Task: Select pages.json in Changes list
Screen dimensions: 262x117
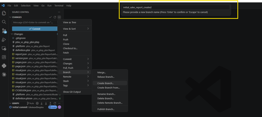Action: coord(21,62)
